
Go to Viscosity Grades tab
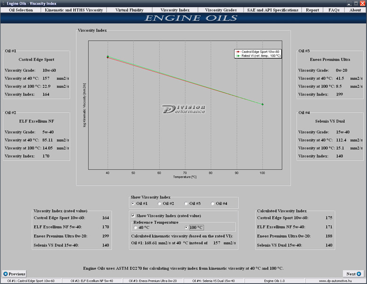221,10
